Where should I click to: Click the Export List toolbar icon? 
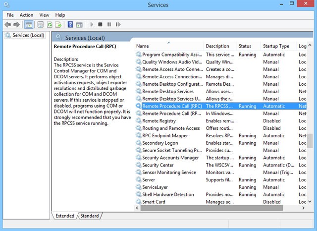(x=58, y=25)
